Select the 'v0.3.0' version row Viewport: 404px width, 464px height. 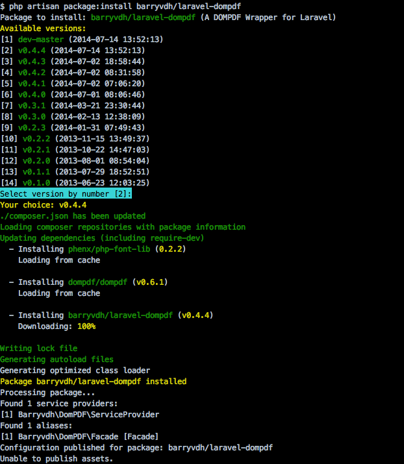coord(73,117)
